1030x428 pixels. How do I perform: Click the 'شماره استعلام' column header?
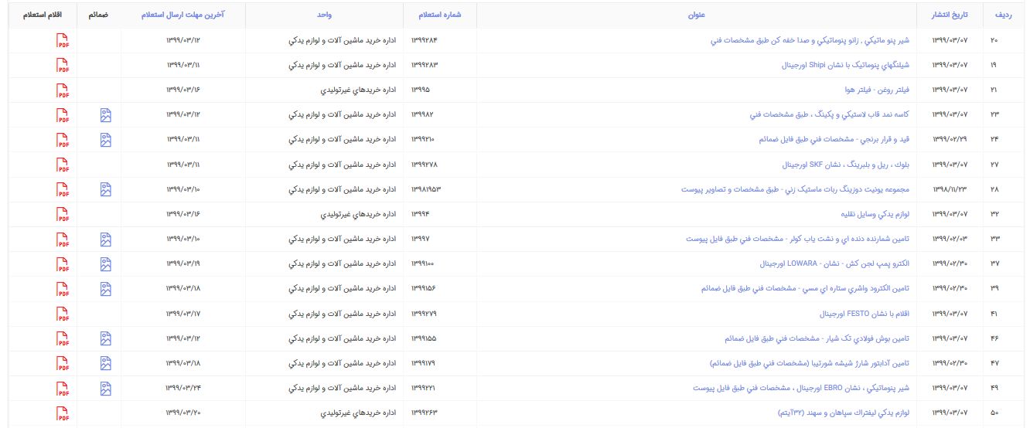tap(438, 15)
